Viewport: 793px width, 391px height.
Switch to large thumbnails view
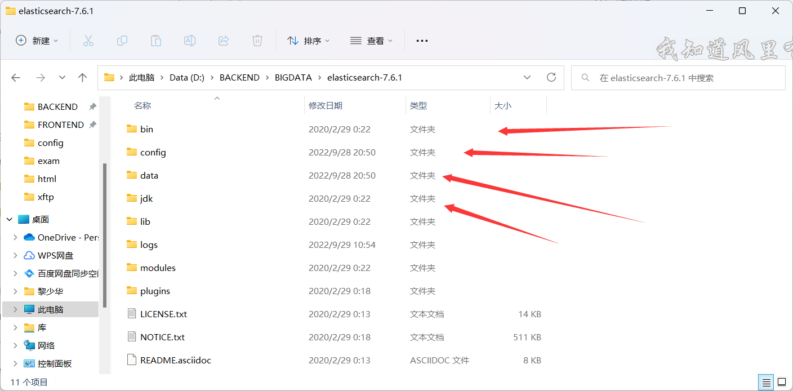(782, 383)
